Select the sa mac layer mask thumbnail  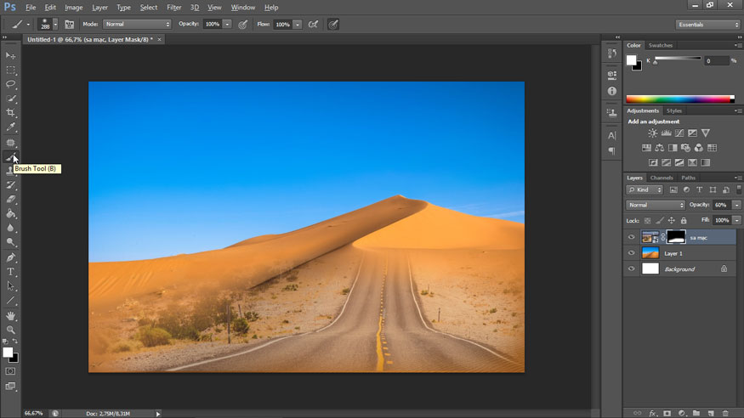(675, 238)
